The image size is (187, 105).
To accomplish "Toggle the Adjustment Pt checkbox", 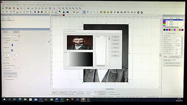I will [4, 71].
